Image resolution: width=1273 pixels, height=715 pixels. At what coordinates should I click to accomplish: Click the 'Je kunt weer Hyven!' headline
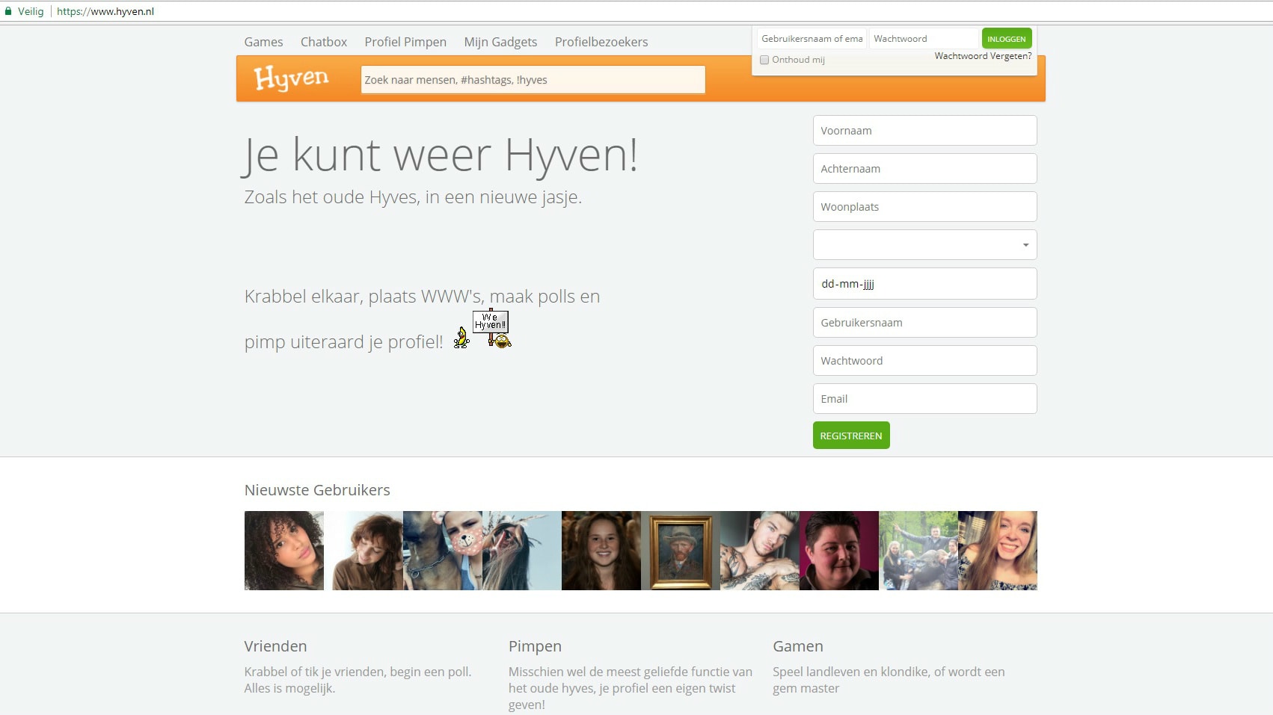click(441, 155)
